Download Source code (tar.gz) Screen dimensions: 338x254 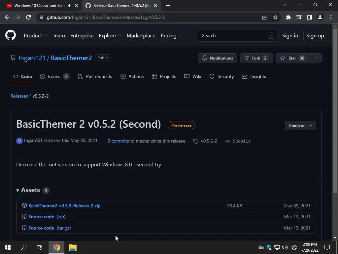(x=50, y=228)
